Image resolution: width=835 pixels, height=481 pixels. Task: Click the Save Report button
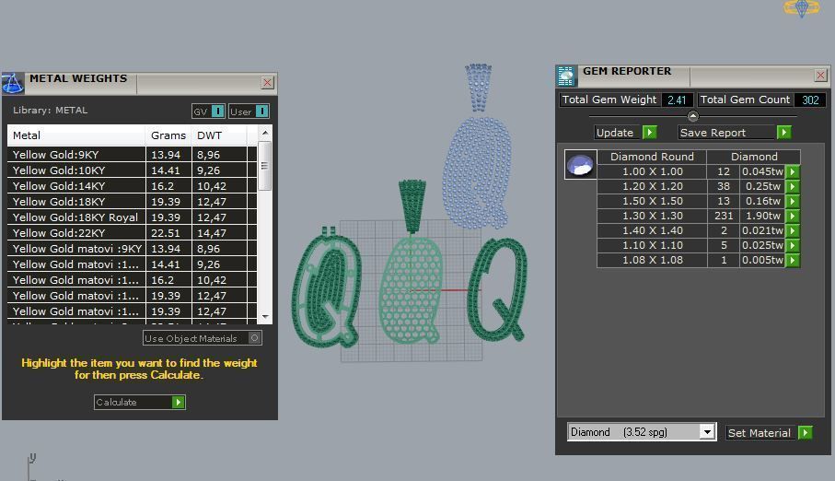point(727,133)
